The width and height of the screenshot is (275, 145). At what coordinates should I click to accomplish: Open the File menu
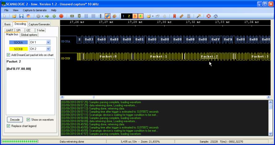tap(6, 10)
